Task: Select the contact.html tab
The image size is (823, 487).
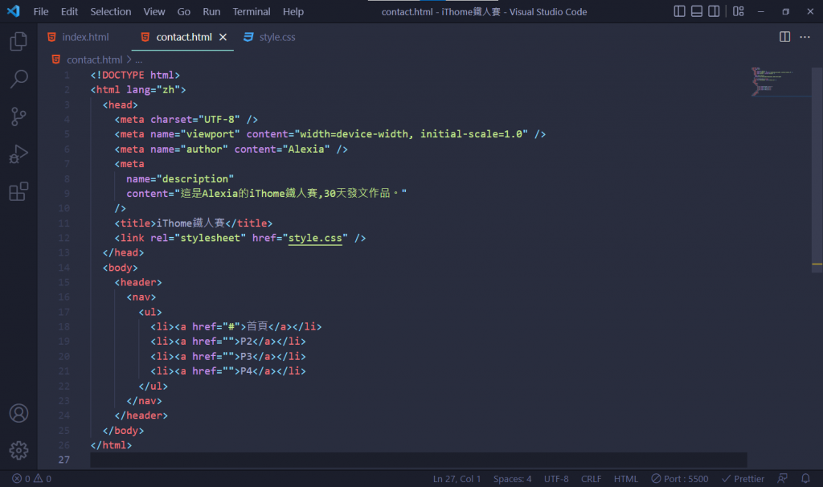Action: point(183,37)
